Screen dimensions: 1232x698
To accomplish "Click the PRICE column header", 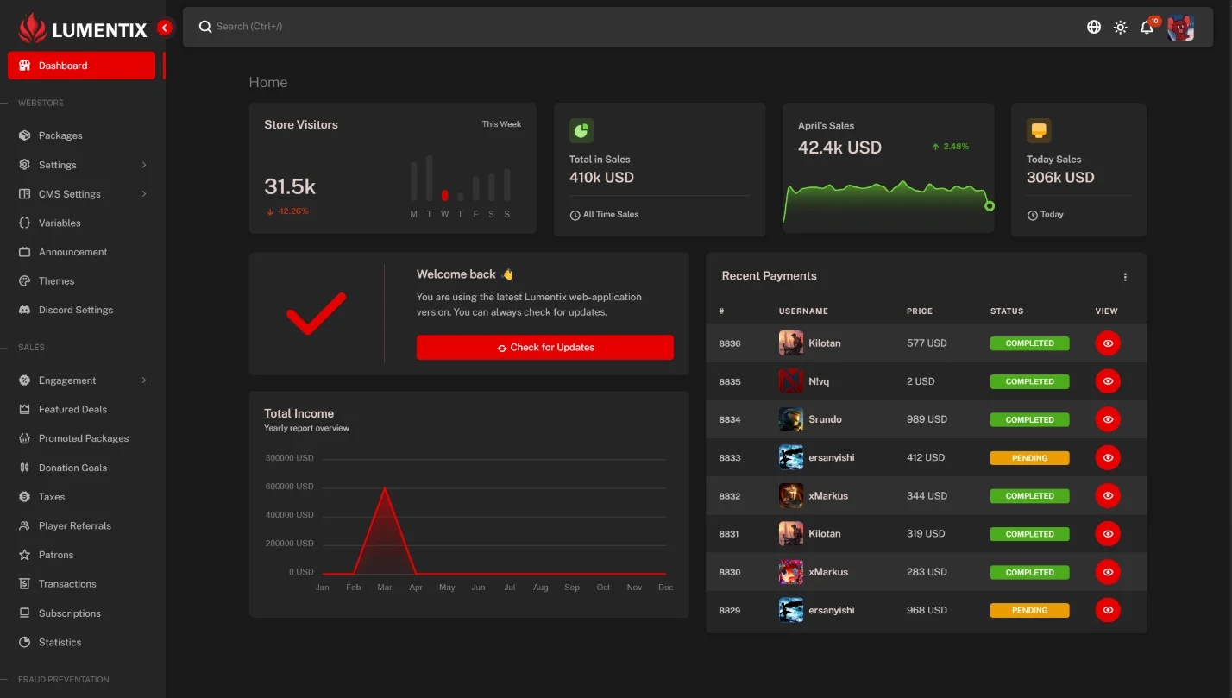I will click(920, 311).
